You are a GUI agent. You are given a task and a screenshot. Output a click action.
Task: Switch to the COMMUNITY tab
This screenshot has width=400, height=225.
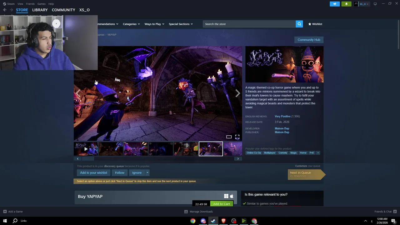coord(63,10)
